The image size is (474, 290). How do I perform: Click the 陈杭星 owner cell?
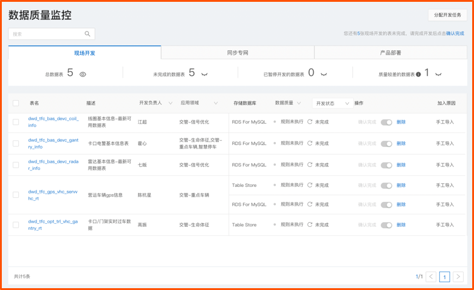(x=145, y=195)
